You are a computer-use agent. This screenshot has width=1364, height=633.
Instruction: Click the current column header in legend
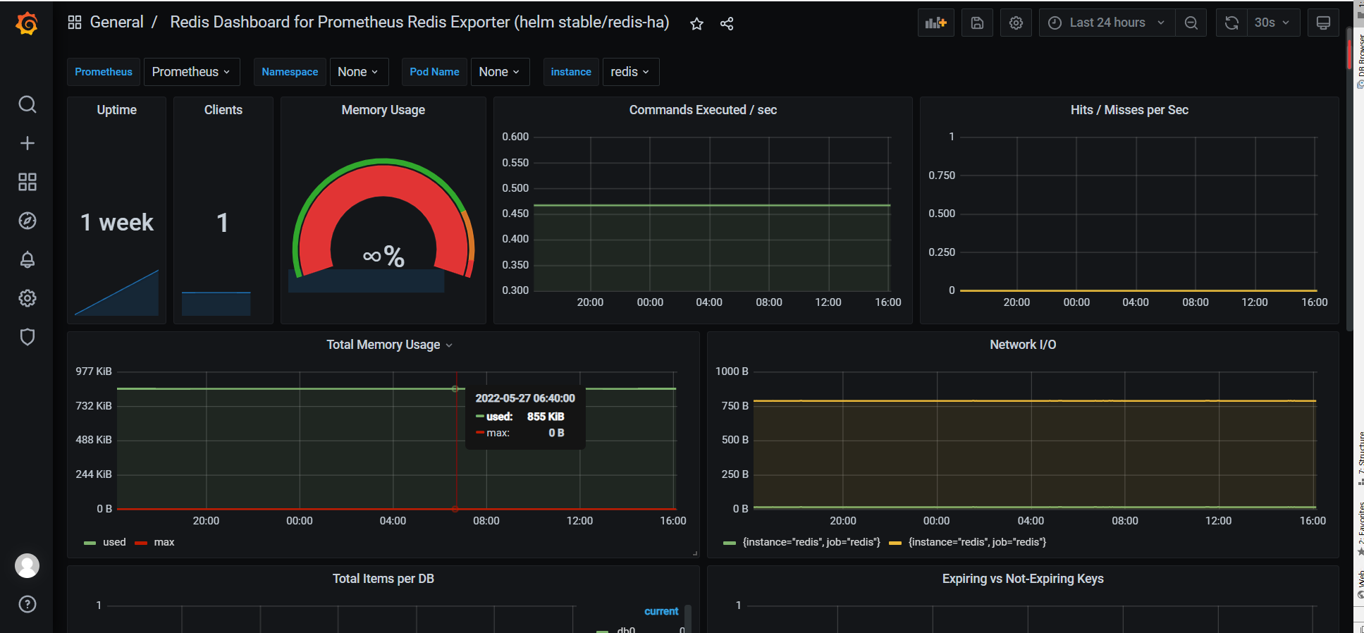(x=661, y=611)
